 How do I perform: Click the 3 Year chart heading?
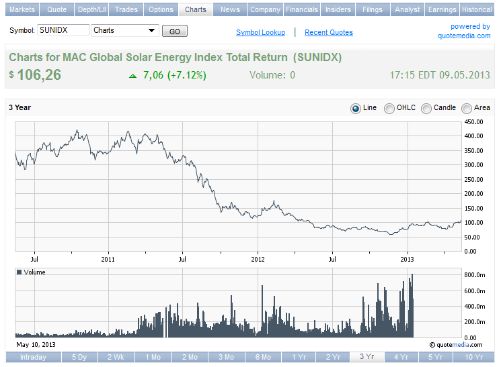point(20,107)
